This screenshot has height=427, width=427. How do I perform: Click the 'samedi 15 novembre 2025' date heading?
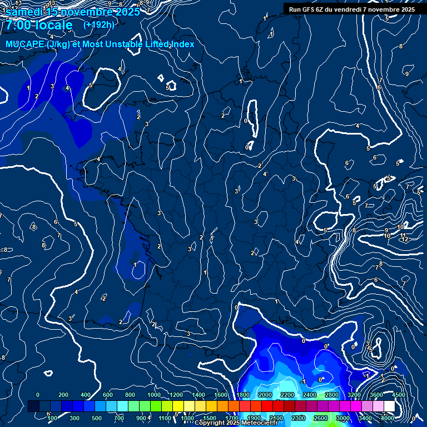pos(73,12)
